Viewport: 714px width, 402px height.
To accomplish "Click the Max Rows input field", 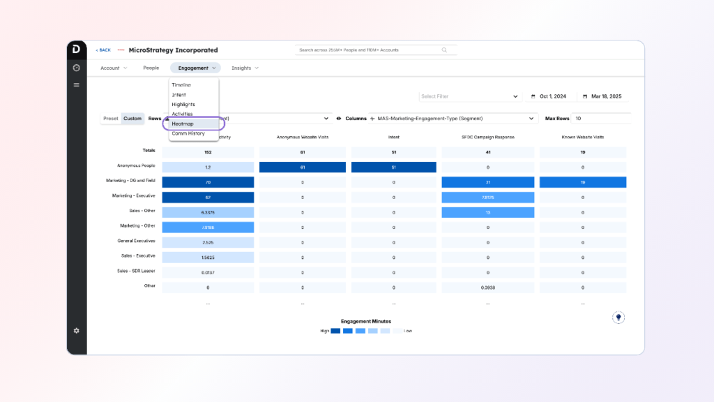I will click(x=600, y=119).
